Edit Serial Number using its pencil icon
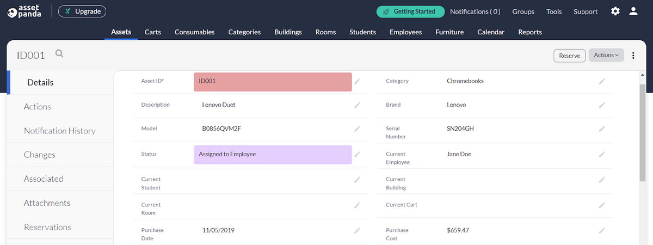The image size is (653, 245). point(602,129)
